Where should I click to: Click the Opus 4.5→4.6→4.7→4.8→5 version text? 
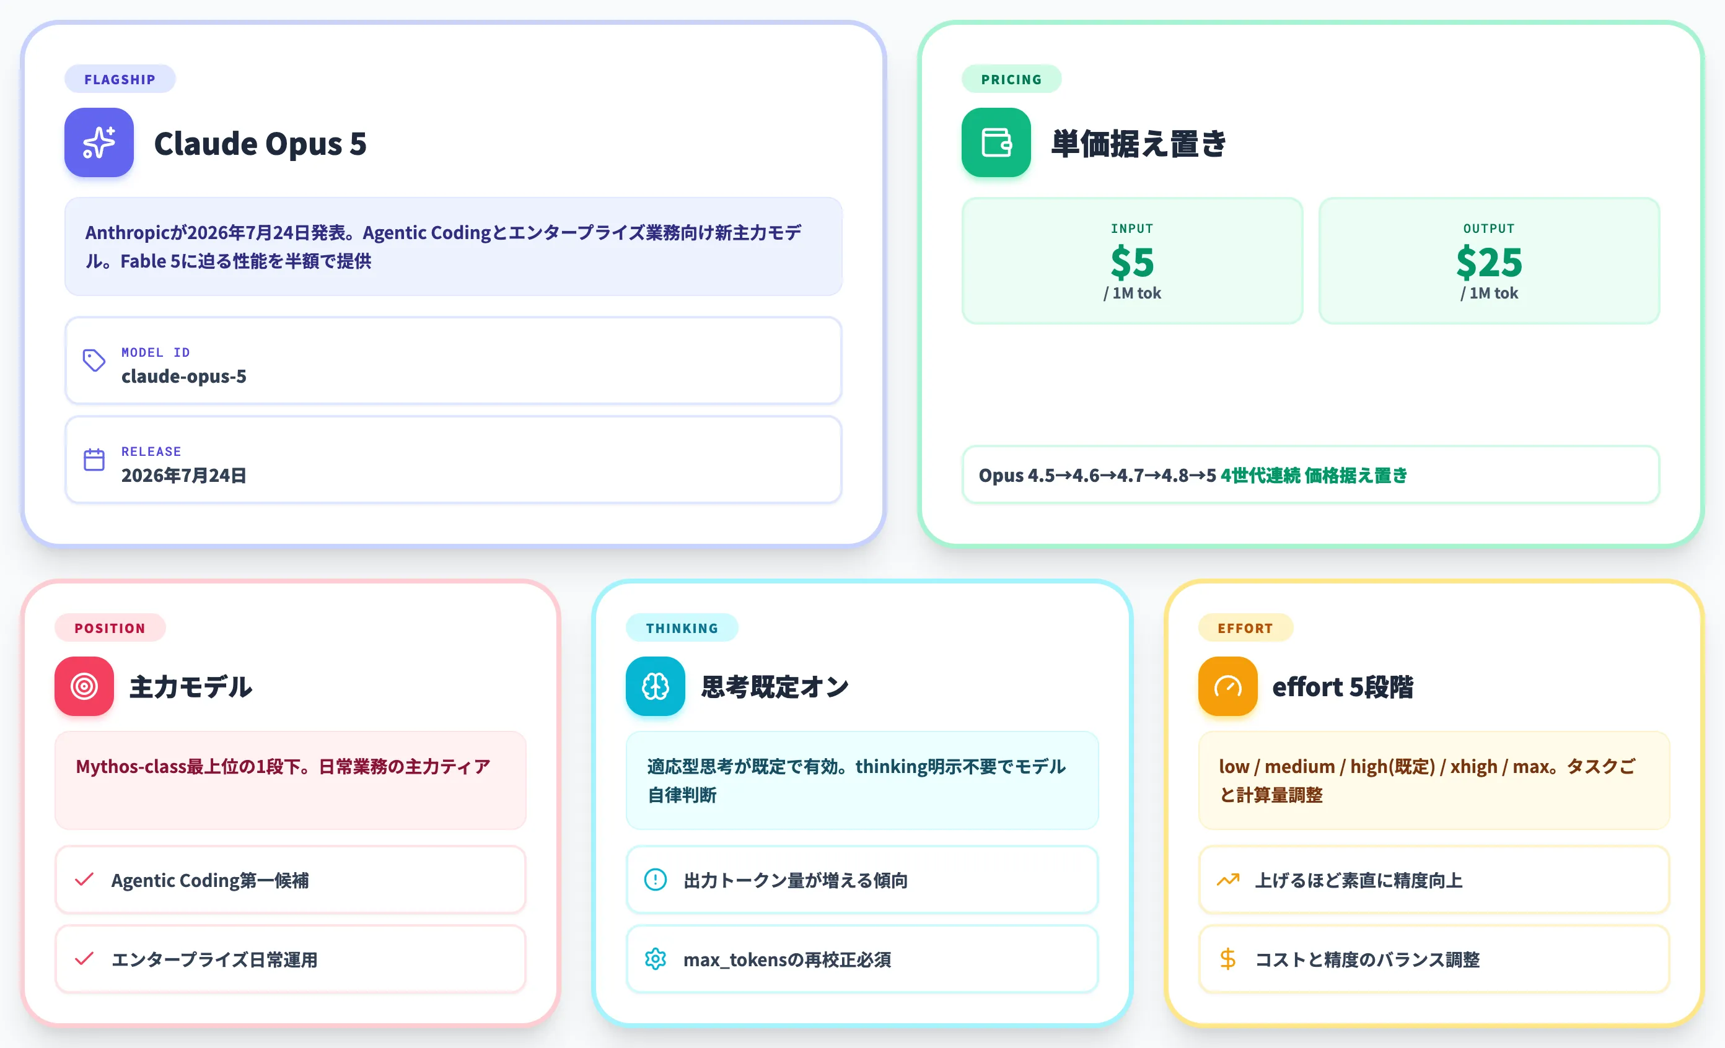point(1097,475)
